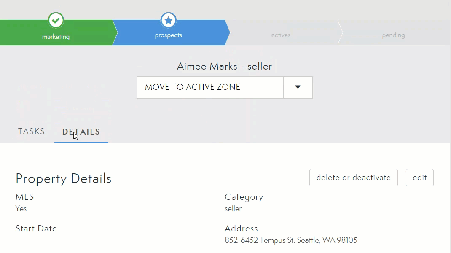This screenshot has height=253, width=451.
Task: Click the MLS field label
Action: point(24,197)
